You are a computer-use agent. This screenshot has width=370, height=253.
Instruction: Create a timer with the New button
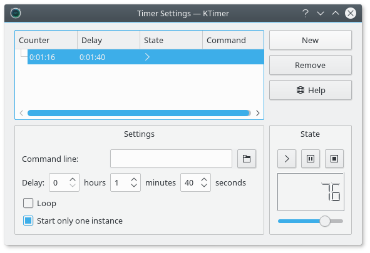tap(311, 40)
